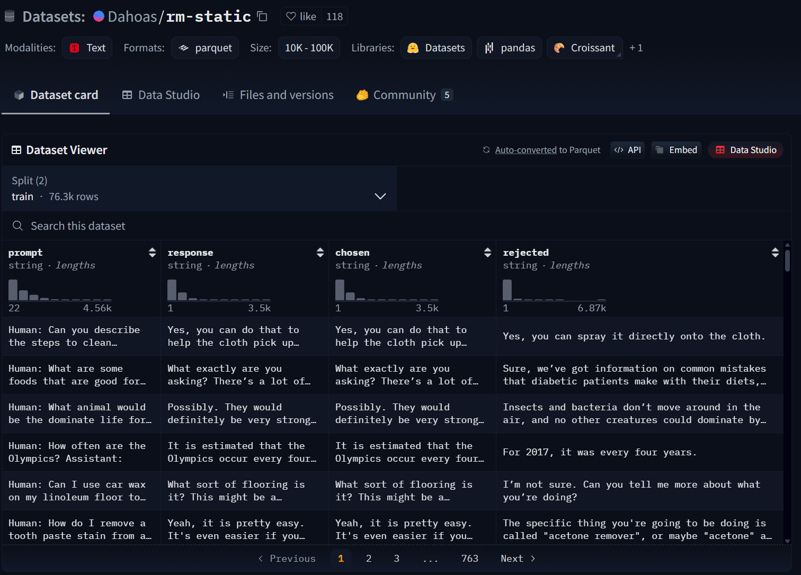
Task: Sort by the response column
Action: pos(320,253)
